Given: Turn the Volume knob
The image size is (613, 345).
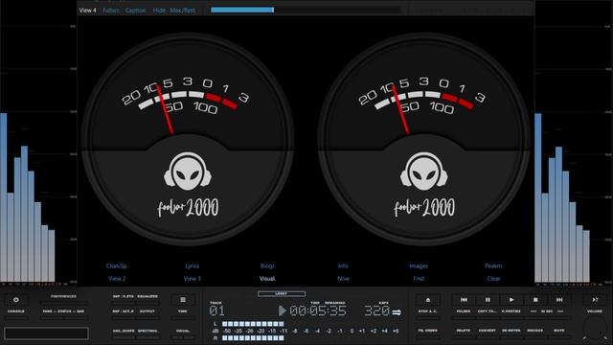Looking at the screenshot, I should (595, 327).
